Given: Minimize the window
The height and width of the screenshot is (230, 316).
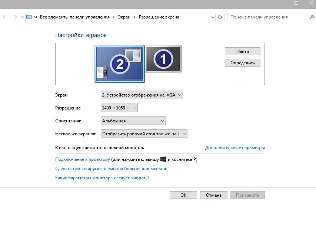Looking at the screenshot, I should 281,3.
